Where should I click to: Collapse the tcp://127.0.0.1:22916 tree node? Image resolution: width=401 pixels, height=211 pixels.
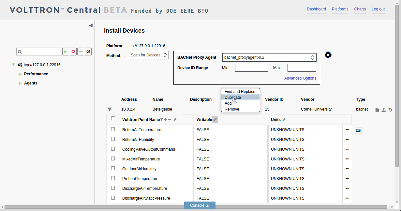click(13, 65)
